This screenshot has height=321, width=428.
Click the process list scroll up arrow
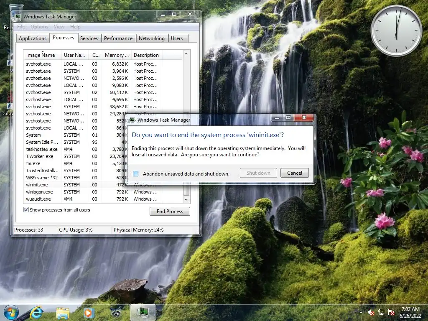pyautogui.click(x=186, y=54)
